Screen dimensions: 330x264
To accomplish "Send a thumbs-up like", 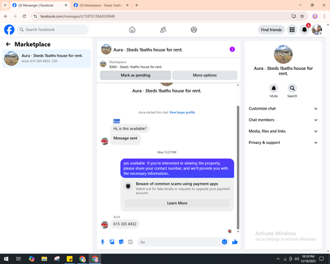I will [x=235, y=242].
